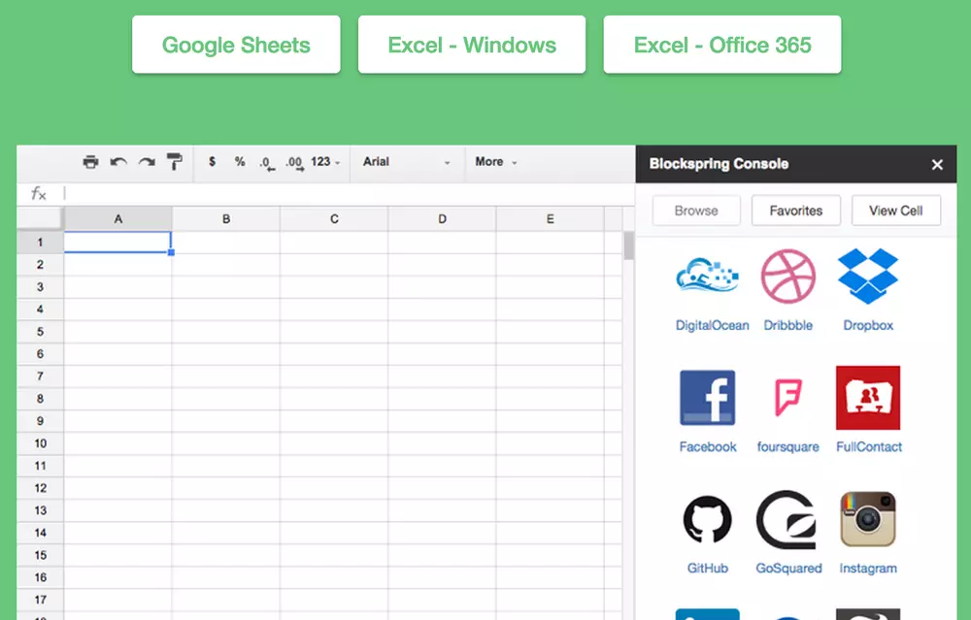Open the Dribbble basketball icon
The width and height of the screenshot is (971, 620).
tap(787, 276)
